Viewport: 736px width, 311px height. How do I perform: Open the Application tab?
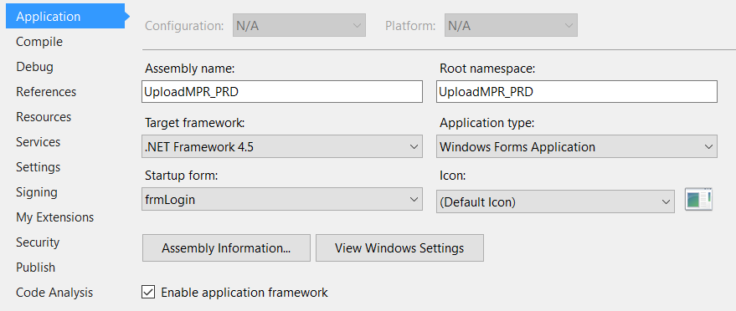tap(65, 17)
